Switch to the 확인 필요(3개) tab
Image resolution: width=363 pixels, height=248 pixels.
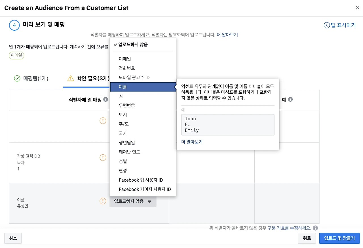click(x=88, y=78)
